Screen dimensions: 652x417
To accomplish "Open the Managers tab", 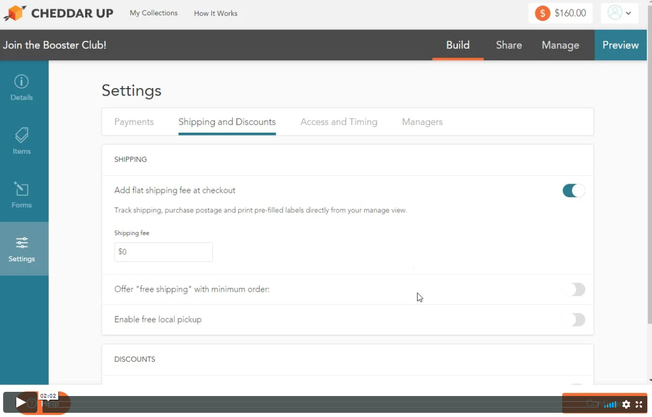I will tap(422, 122).
